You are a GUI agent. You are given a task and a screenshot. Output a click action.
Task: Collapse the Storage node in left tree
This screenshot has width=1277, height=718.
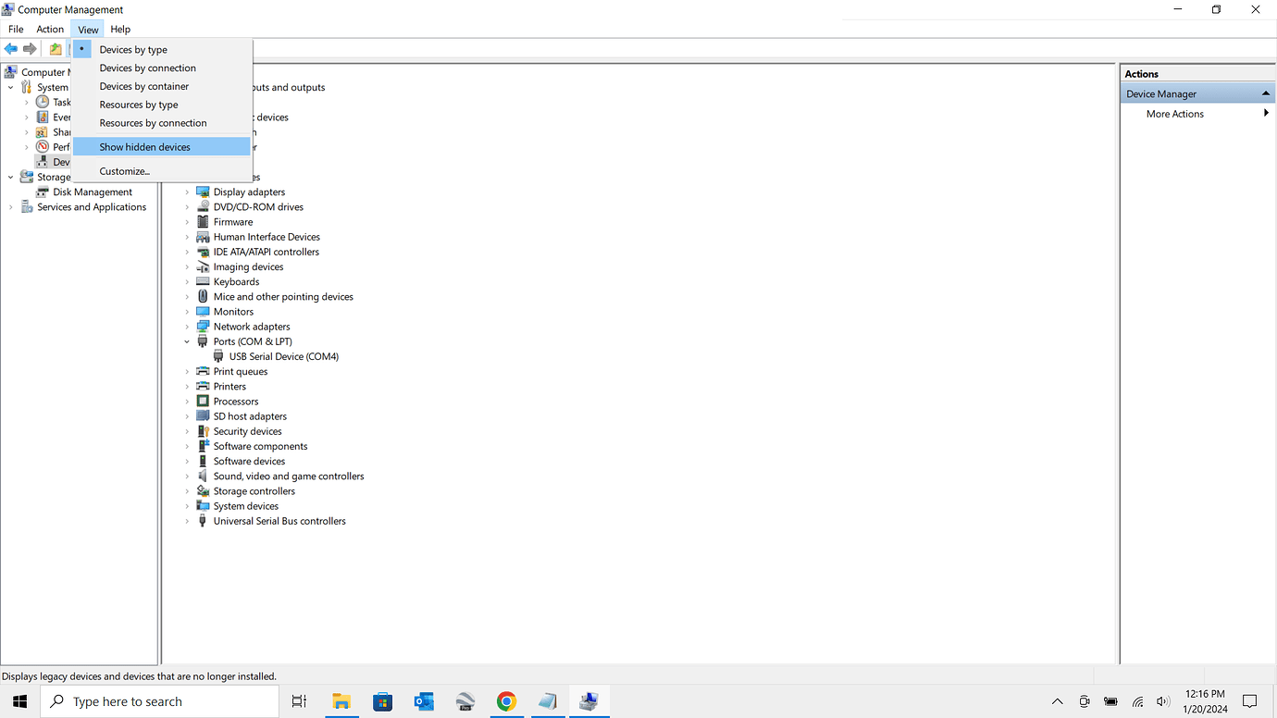click(11, 177)
